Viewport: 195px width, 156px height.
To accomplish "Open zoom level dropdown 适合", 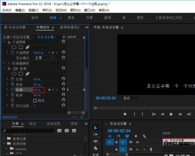I will point(132,98).
